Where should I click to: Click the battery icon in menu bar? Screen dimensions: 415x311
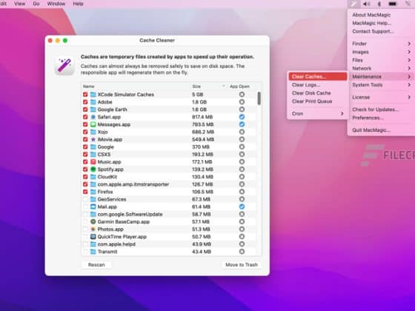pos(393,4)
